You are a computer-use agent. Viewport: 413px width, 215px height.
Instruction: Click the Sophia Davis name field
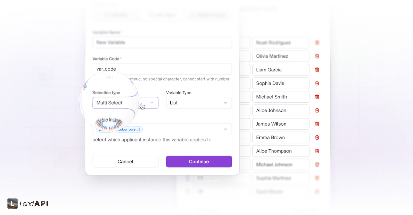[x=281, y=83]
